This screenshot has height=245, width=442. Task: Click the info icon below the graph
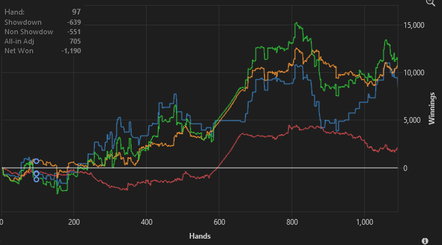click(425, 241)
